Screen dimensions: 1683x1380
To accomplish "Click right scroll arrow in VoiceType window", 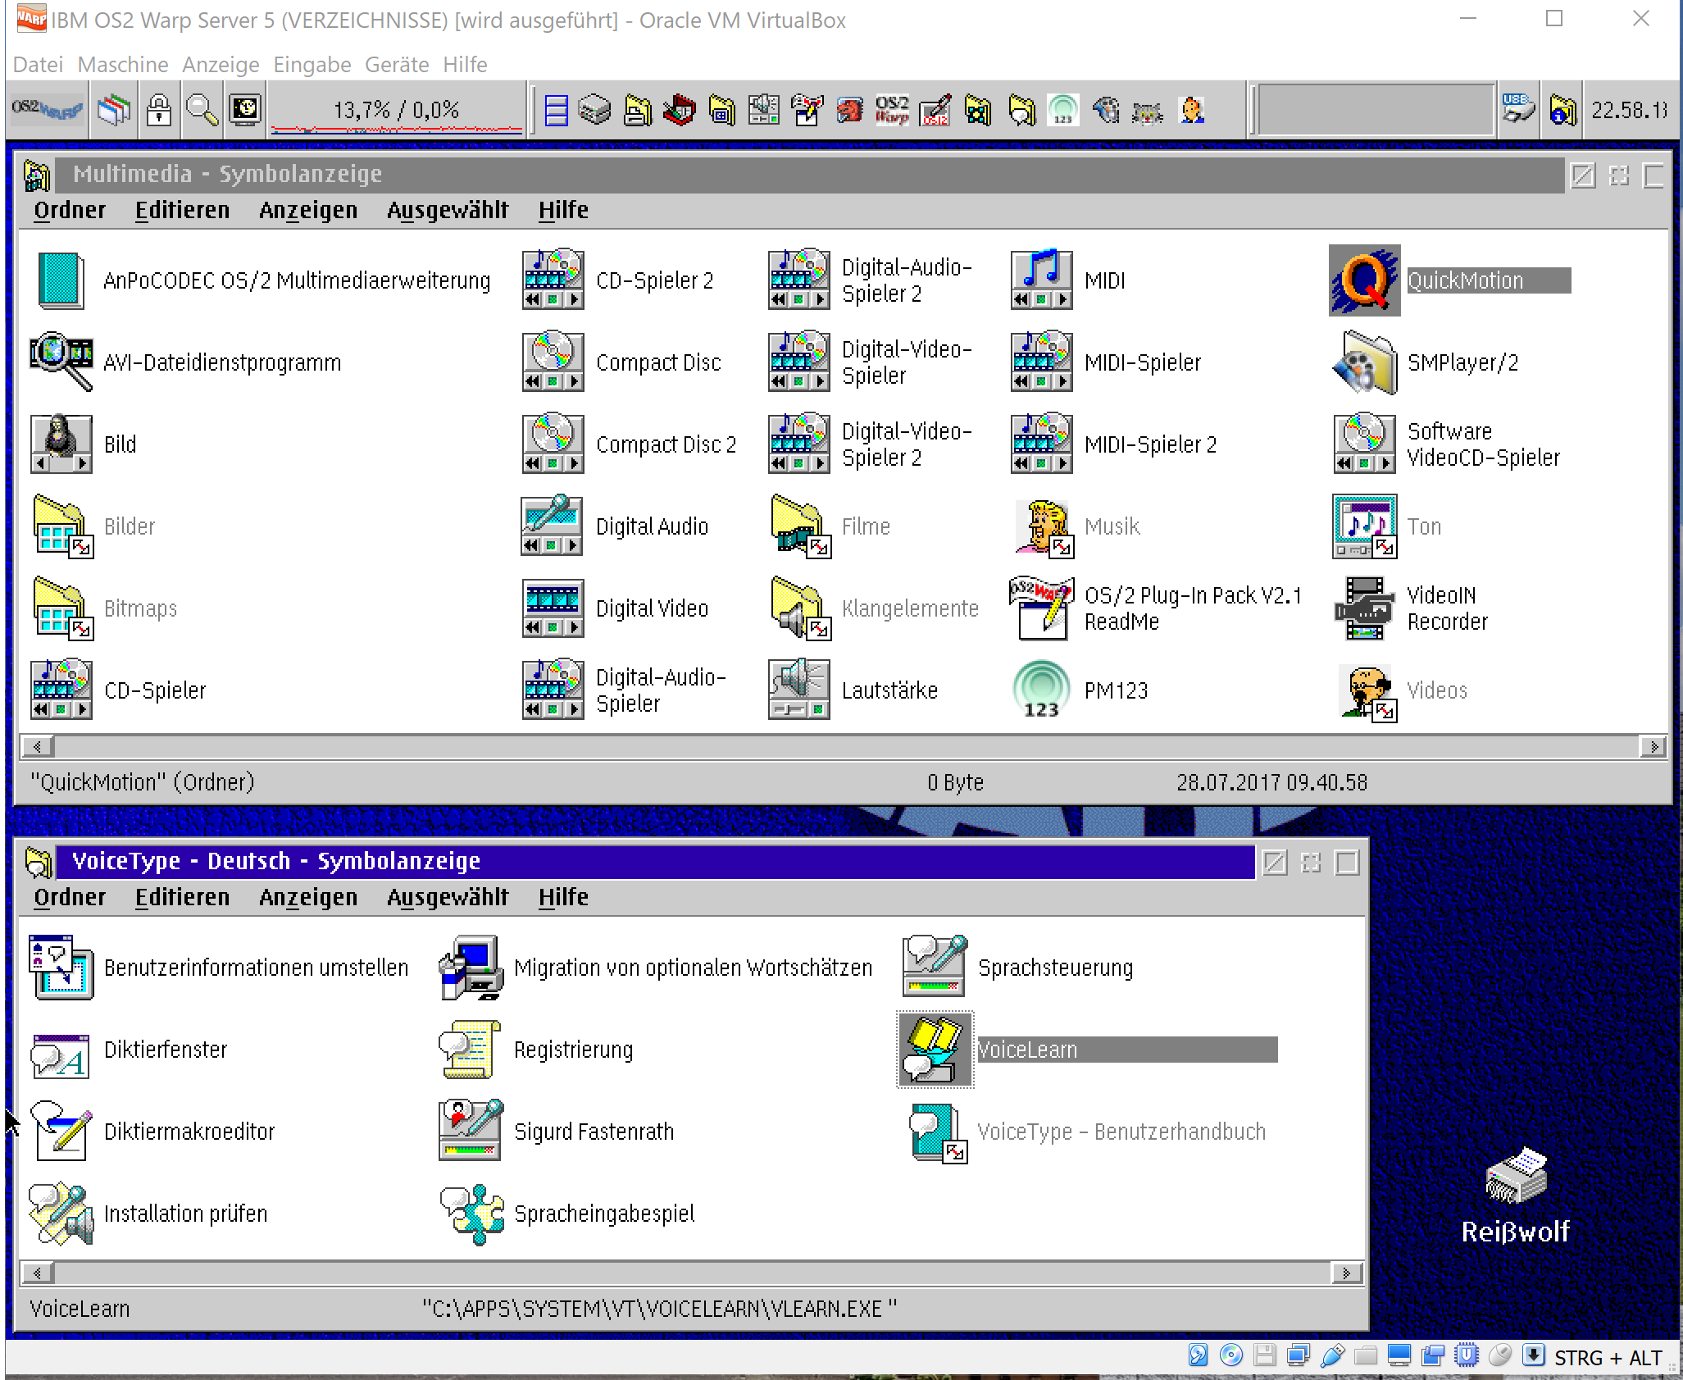I will 1346,1273.
